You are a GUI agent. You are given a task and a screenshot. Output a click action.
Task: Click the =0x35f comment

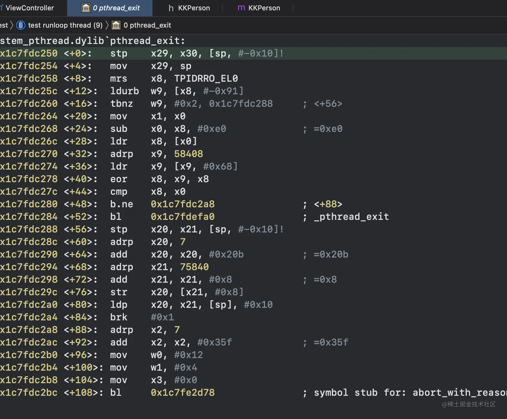(331, 342)
